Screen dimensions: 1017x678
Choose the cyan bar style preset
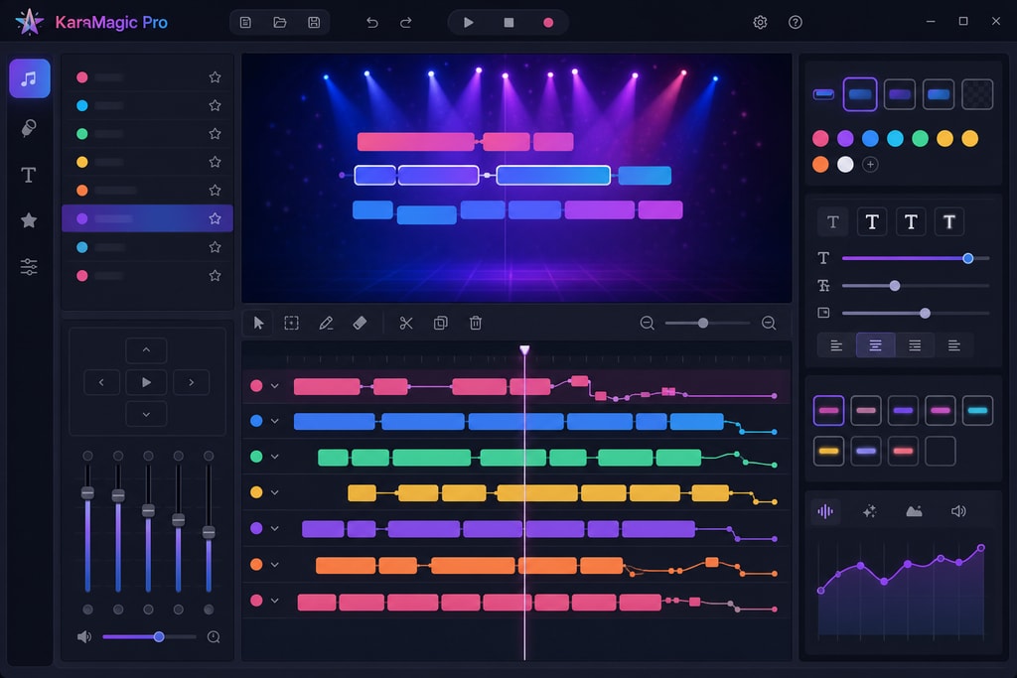point(977,410)
